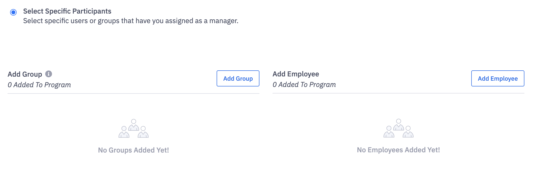Click left person figure in groups placeholder
Viewport: 538px width, 193px height.
124,132
